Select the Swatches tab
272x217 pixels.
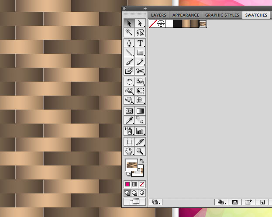pyautogui.click(x=256, y=15)
